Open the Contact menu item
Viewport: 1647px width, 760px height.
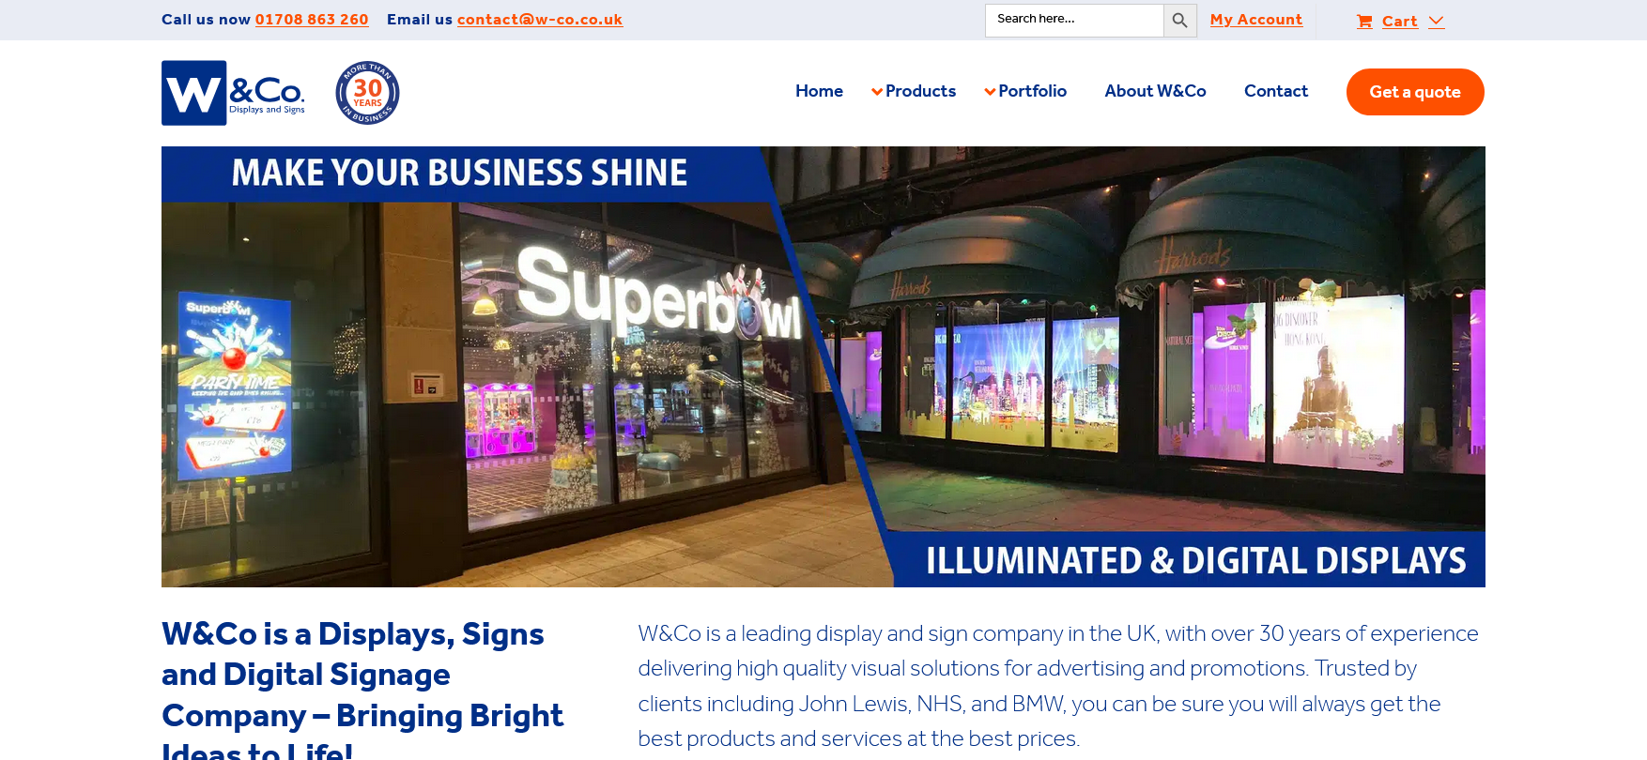1275,91
